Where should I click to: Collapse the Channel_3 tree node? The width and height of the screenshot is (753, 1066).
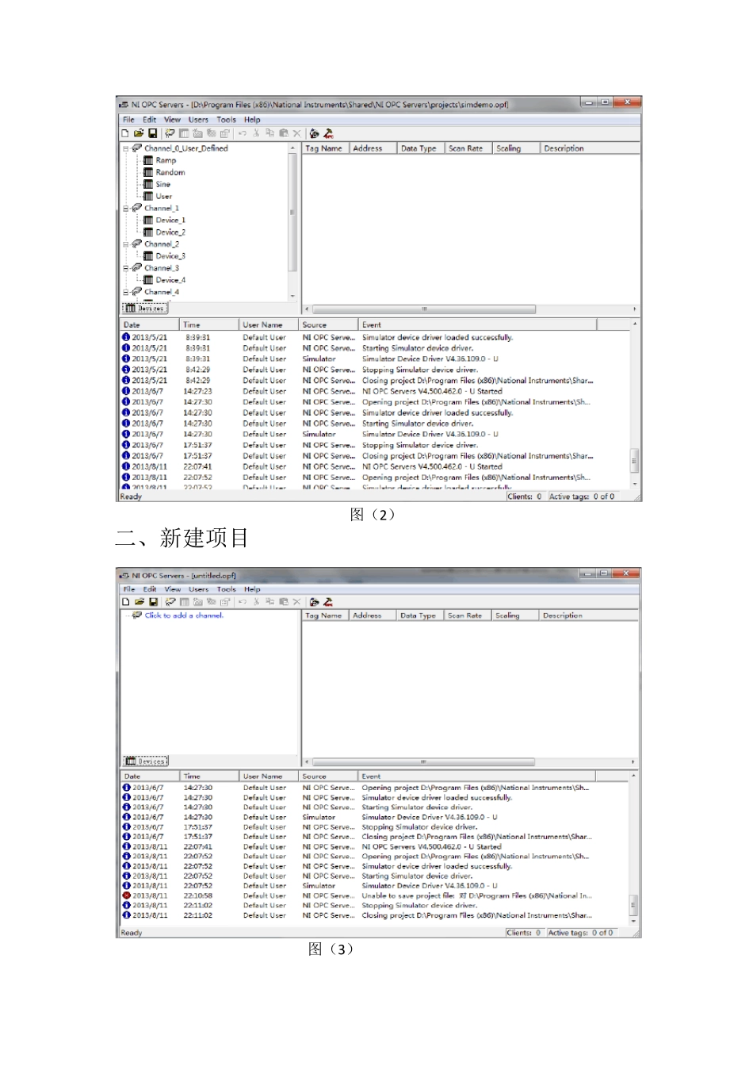click(125, 268)
